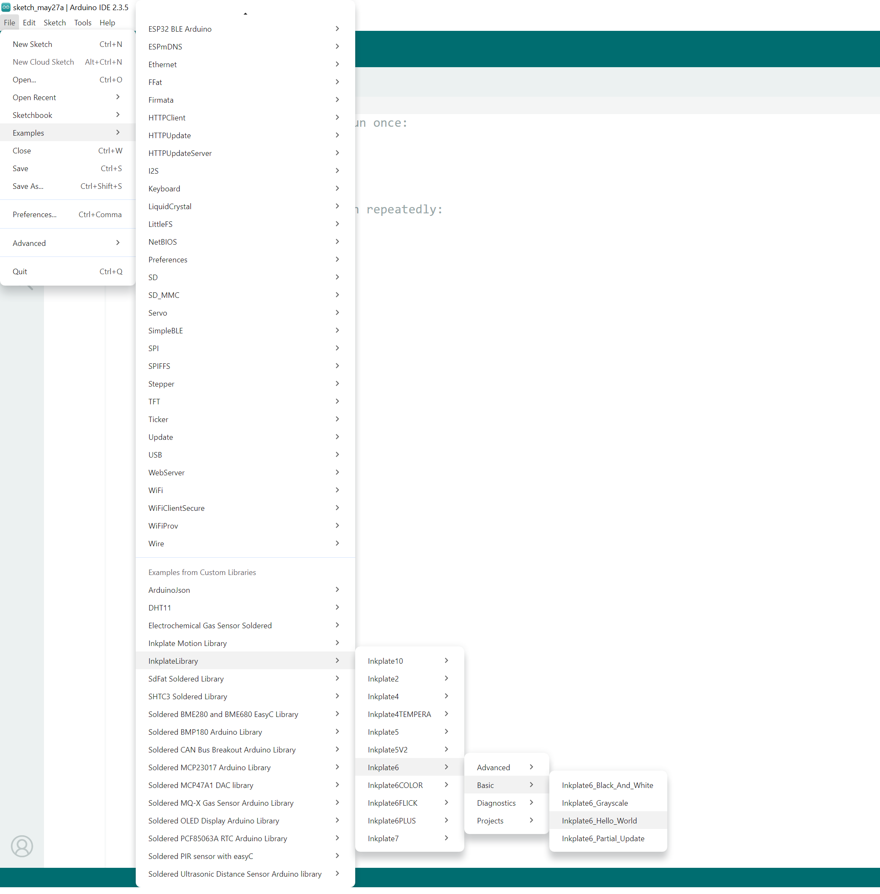This screenshot has height=894, width=880.
Task: Open the Inkplate6_Hello_World example
Action: [x=599, y=820]
